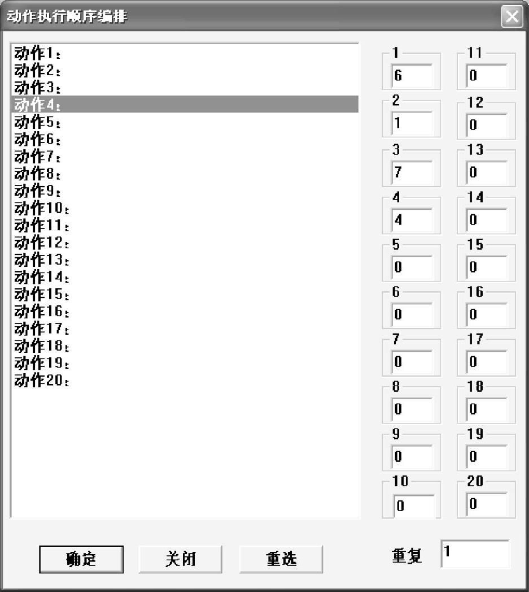Click the 确定 confirm button

coord(81,559)
